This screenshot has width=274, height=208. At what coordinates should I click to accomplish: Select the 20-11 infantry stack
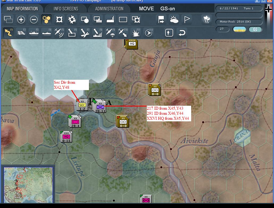click(100, 106)
